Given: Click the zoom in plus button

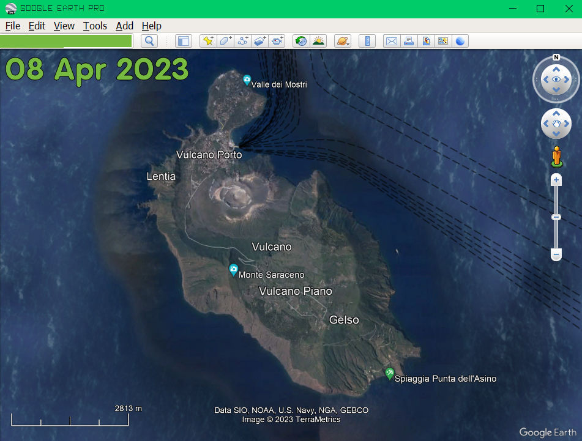Looking at the screenshot, I should (x=556, y=180).
